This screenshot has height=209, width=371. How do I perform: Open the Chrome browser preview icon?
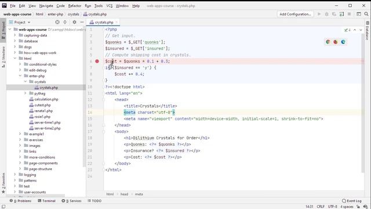coord(328,42)
